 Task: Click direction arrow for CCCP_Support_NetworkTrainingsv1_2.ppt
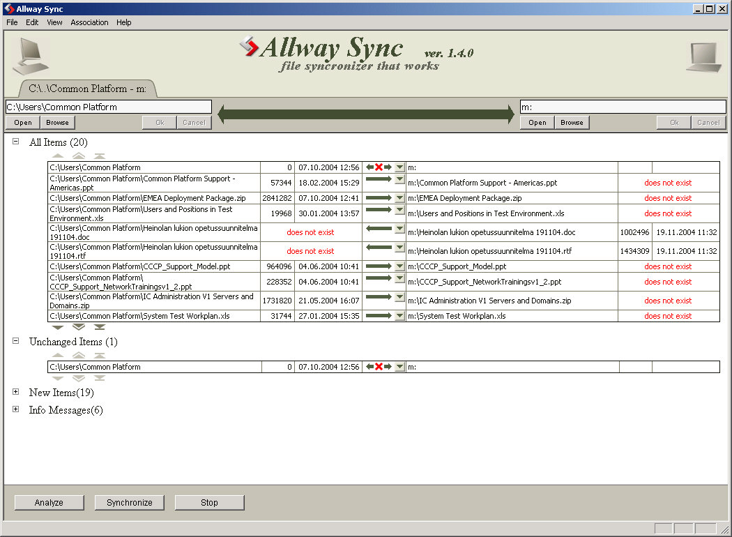click(379, 278)
